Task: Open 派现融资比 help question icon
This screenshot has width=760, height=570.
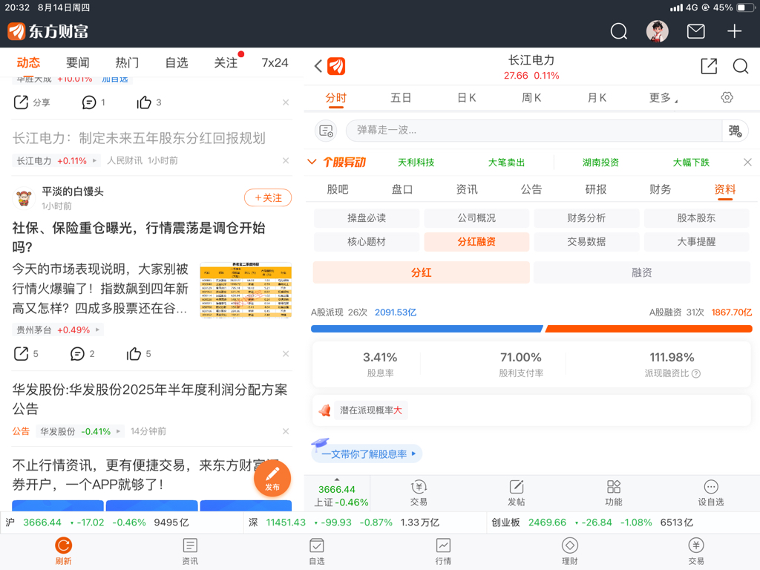Action: point(696,374)
